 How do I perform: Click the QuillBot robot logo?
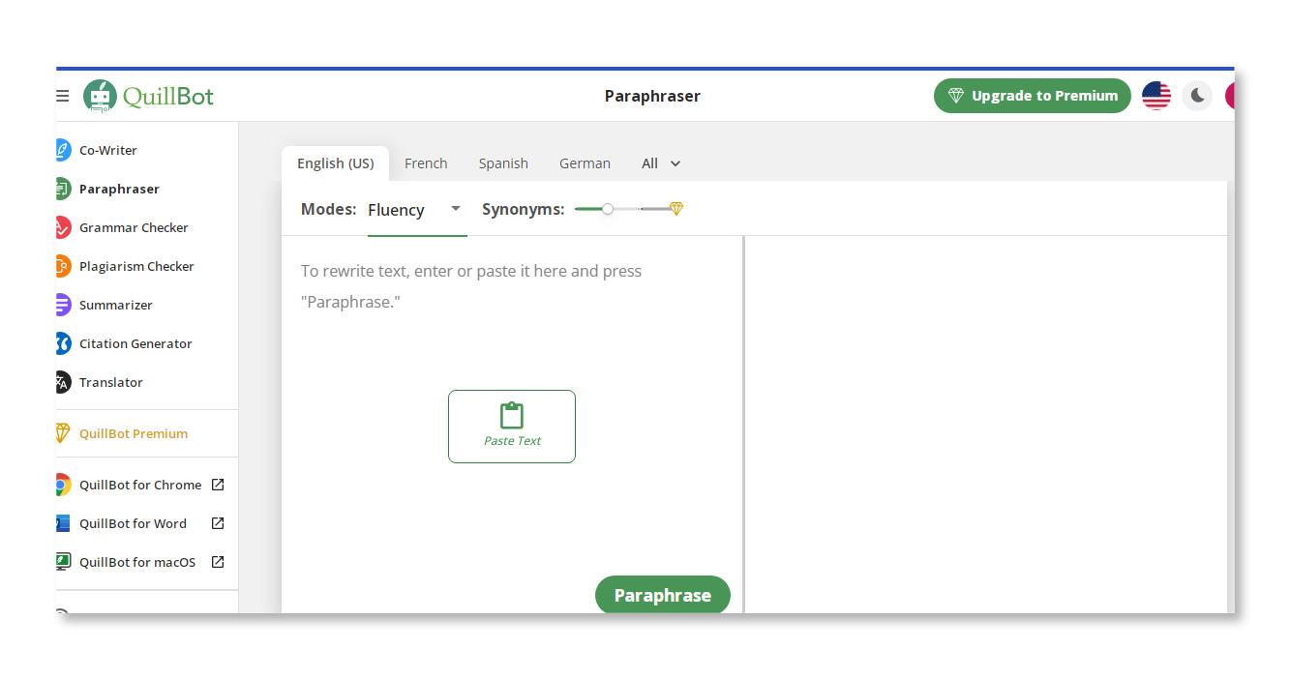[100, 96]
